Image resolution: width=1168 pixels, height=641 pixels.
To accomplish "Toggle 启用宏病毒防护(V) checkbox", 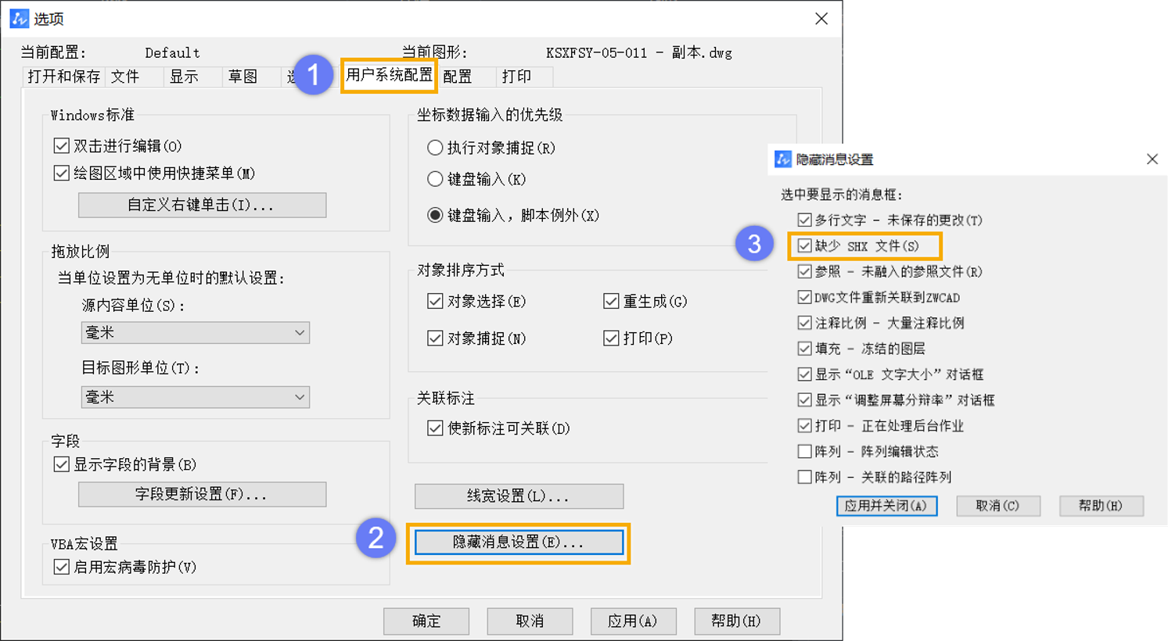I will (x=61, y=567).
